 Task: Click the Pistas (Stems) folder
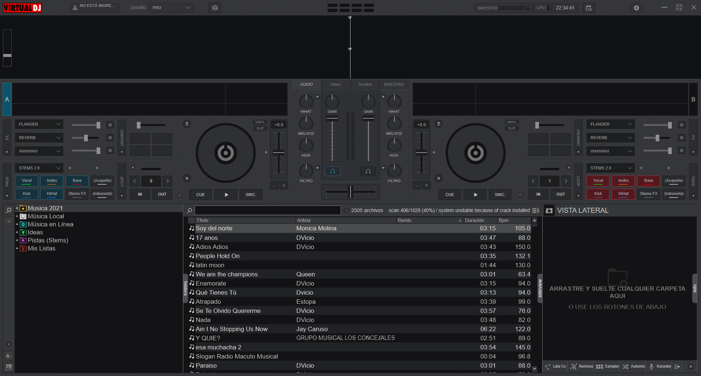point(48,240)
